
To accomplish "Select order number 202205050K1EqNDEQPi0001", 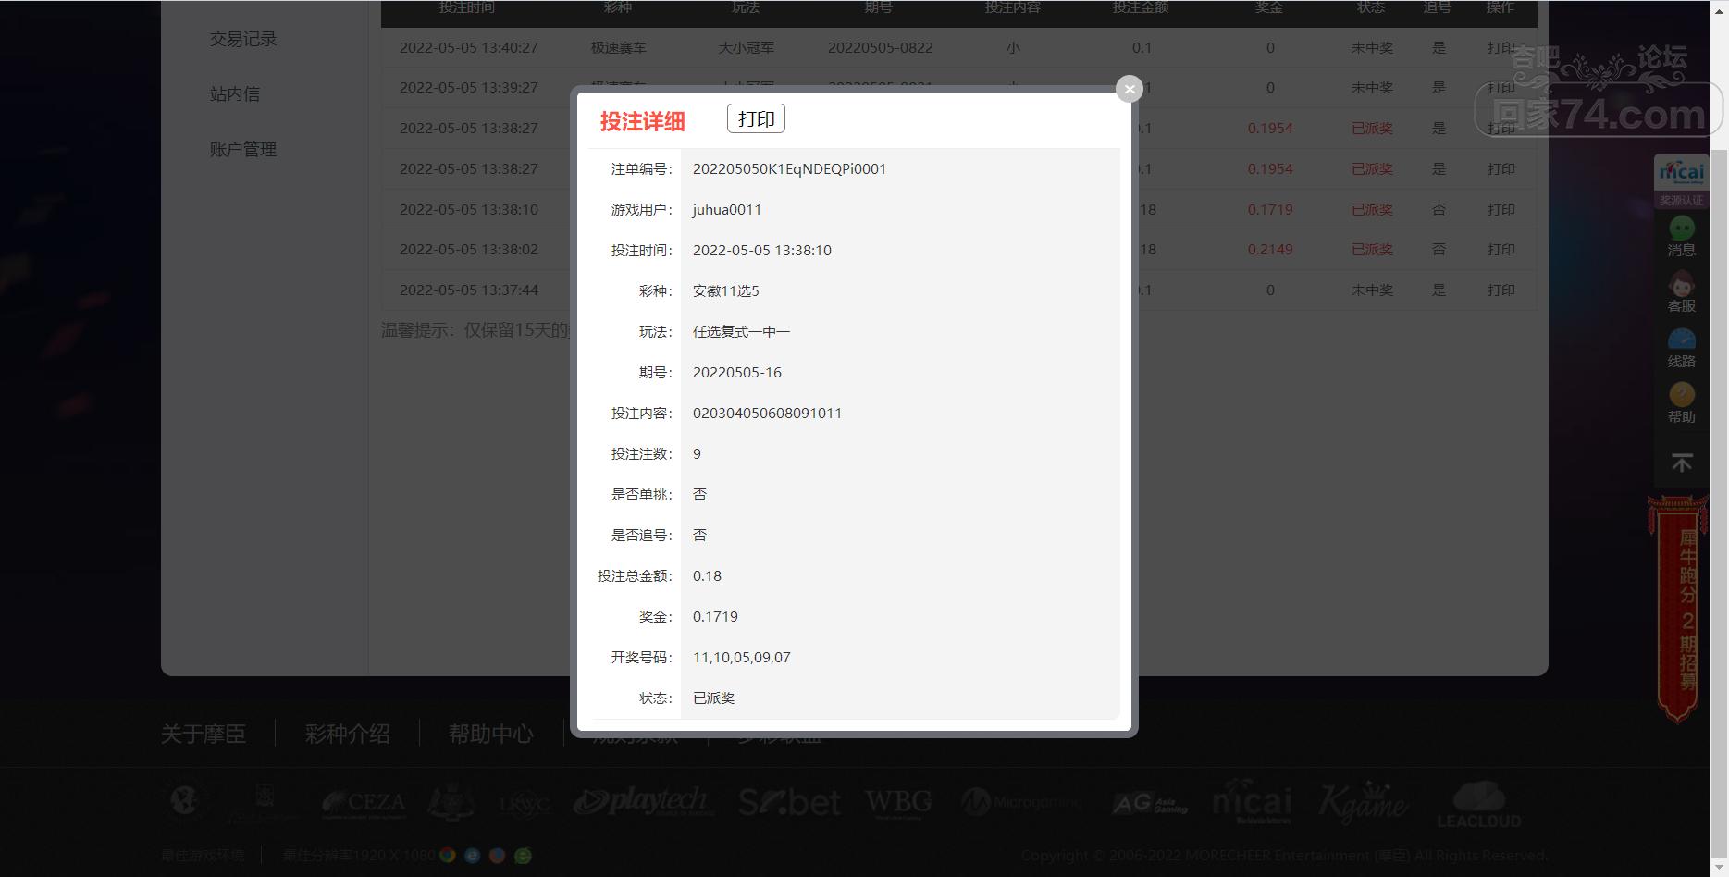I will pos(790,169).
